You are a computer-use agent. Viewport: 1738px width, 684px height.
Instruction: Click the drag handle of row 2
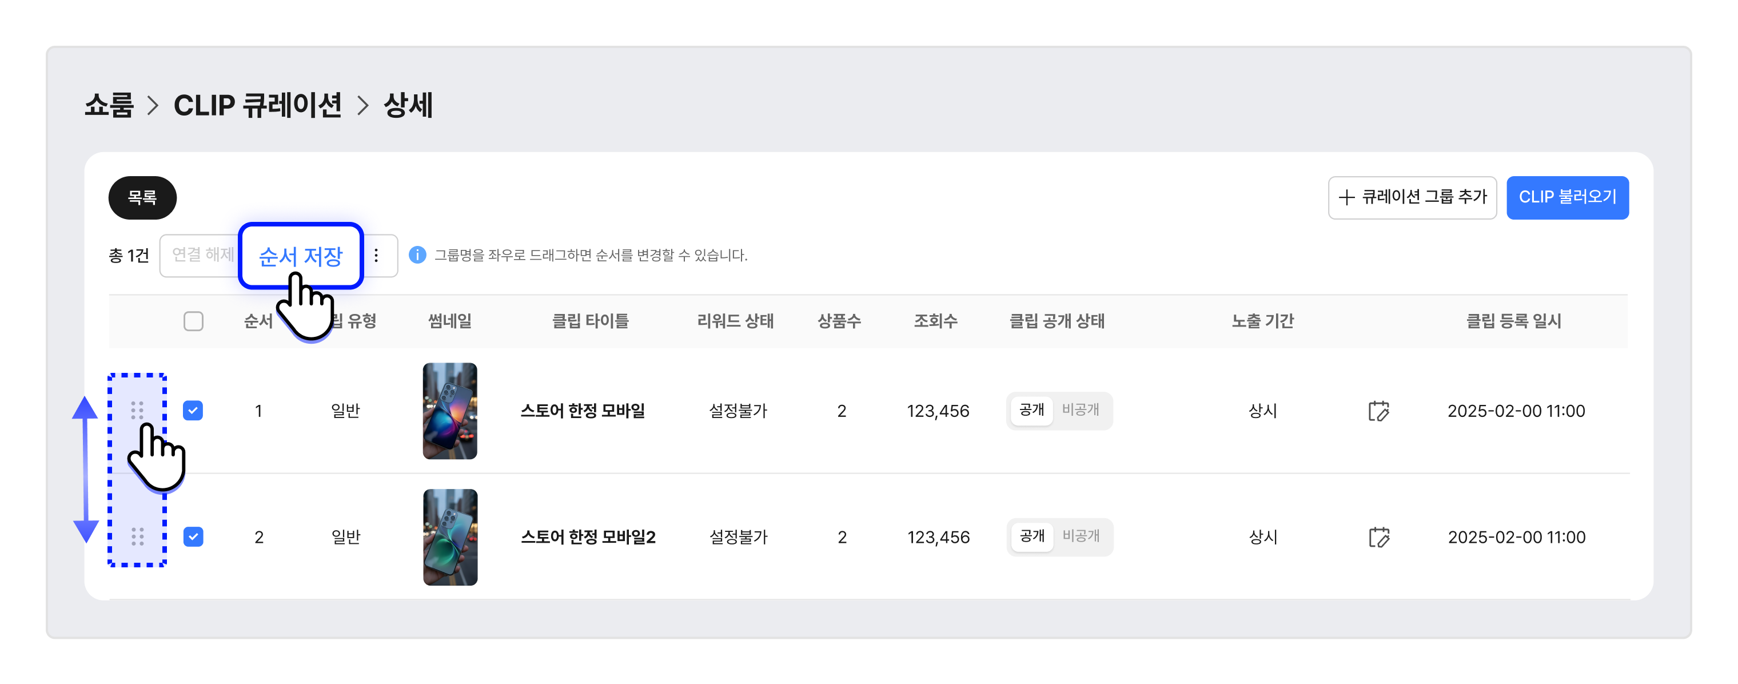(x=137, y=536)
